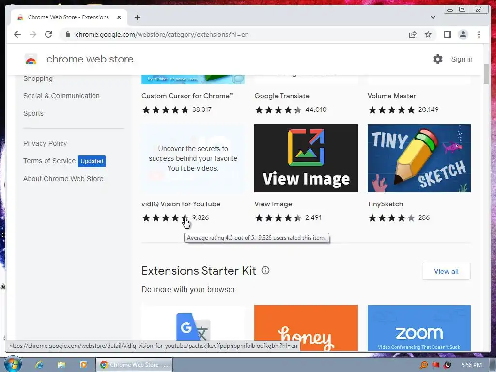
Task: Bookmark this page with star icon
Action: [x=428, y=34]
